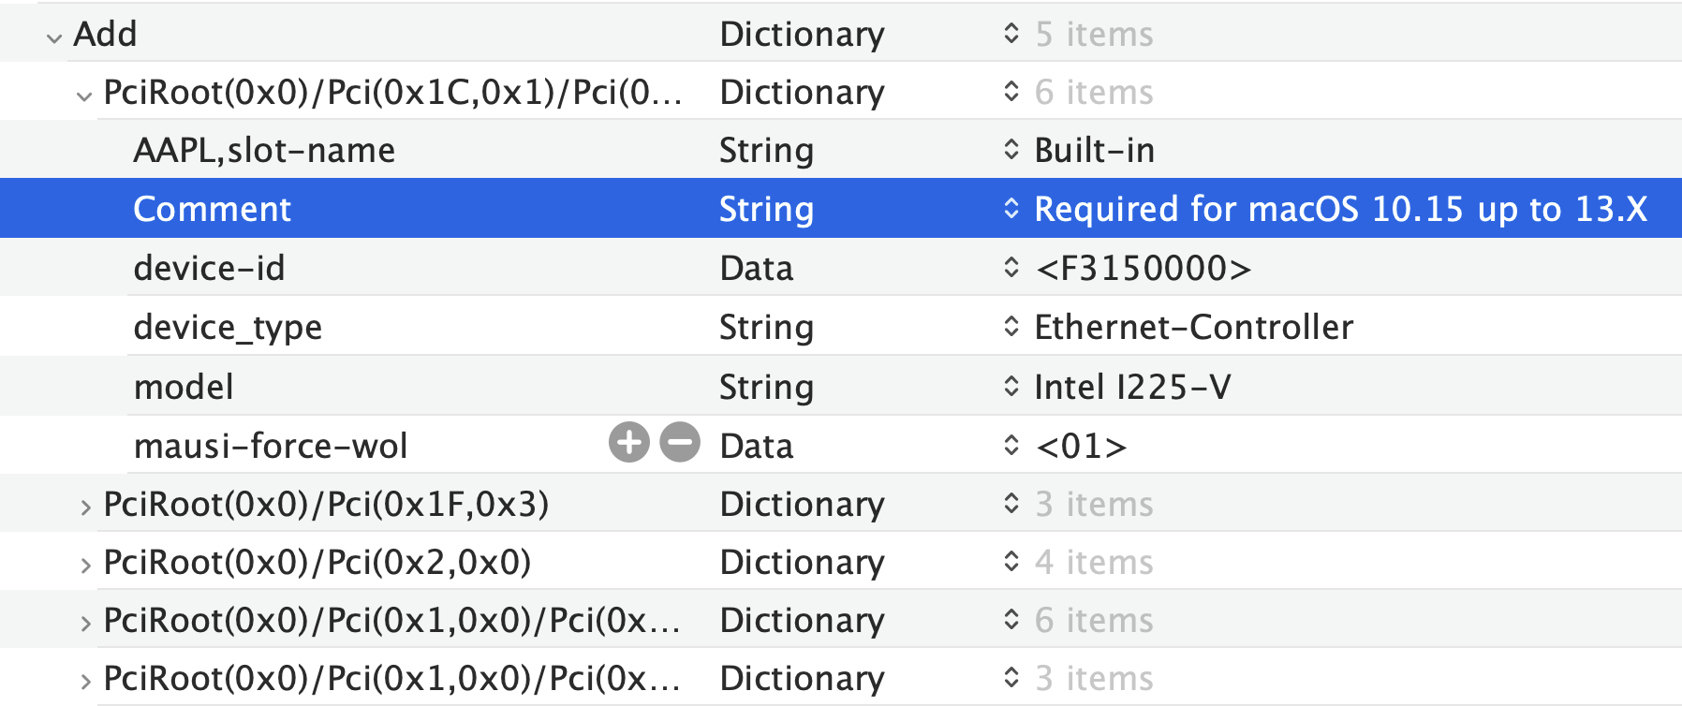Screen dimensions: 1682x706
Task: Expand the PciRoot(0x0)/Pci(0x2,0x0) entry
Action: pyautogui.click(x=85, y=566)
